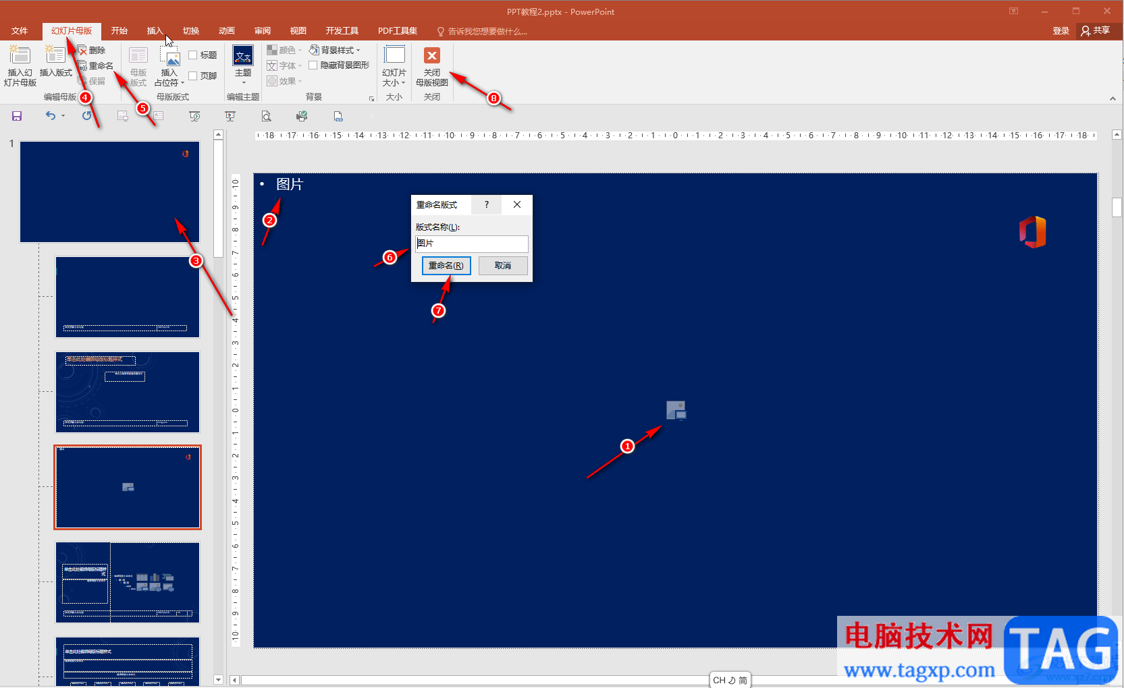Click the Delete (删除) layout command
The width and height of the screenshot is (1124, 688).
pos(91,50)
